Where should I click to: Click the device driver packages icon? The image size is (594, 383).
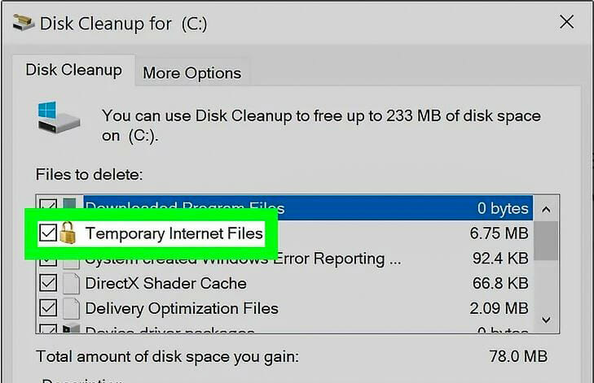[71, 329]
